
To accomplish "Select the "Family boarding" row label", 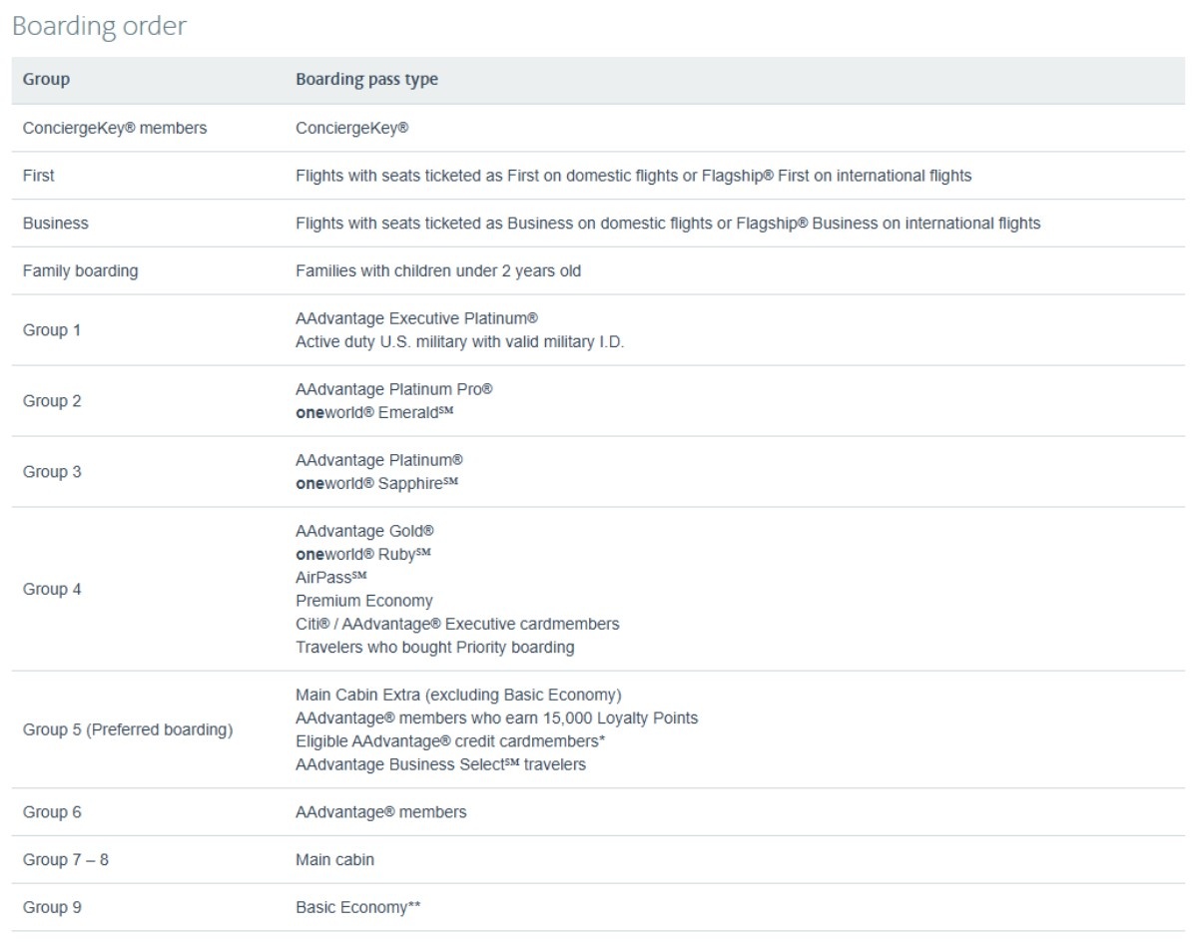I will point(80,270).
